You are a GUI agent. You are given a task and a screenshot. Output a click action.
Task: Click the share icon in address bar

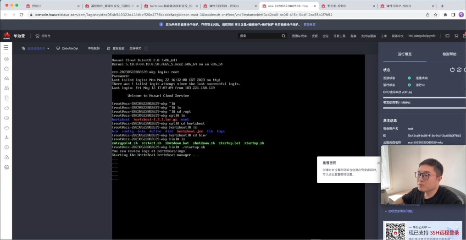(427, 15)
